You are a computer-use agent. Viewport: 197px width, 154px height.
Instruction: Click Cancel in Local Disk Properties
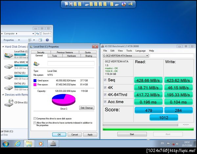pos(75,135)
